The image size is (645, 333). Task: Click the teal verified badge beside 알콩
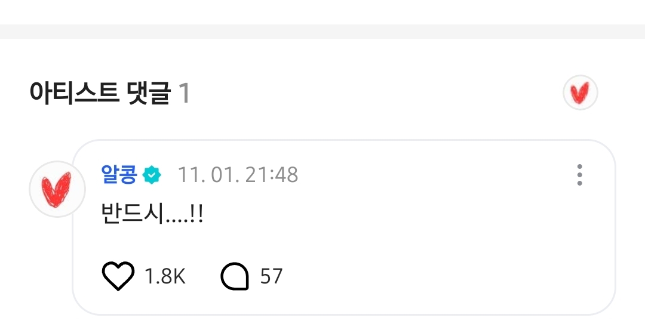152,175
